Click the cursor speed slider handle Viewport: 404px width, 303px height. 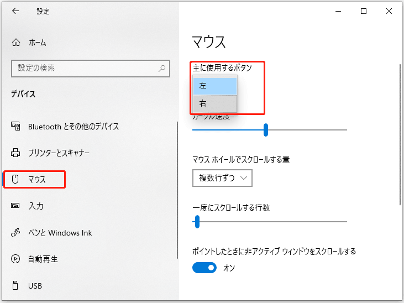coord(266,130)
